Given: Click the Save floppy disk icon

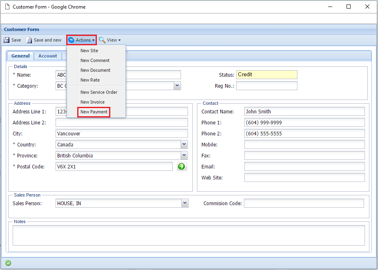Looking at the screenshot, I should [x=7, y=40].
